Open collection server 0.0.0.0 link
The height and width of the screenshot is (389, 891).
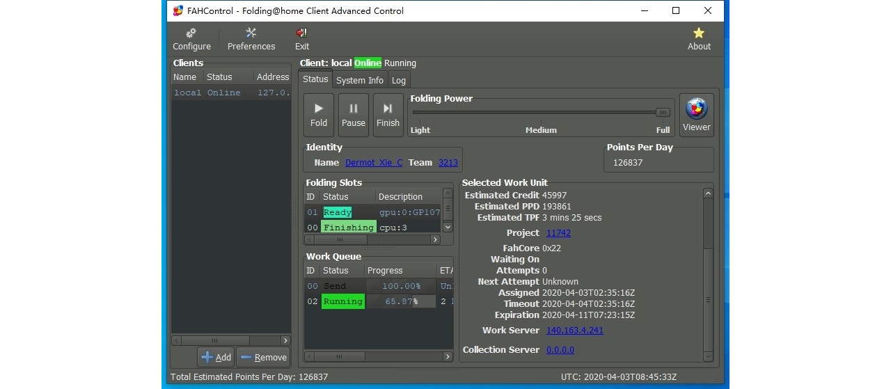click(560, 350)
